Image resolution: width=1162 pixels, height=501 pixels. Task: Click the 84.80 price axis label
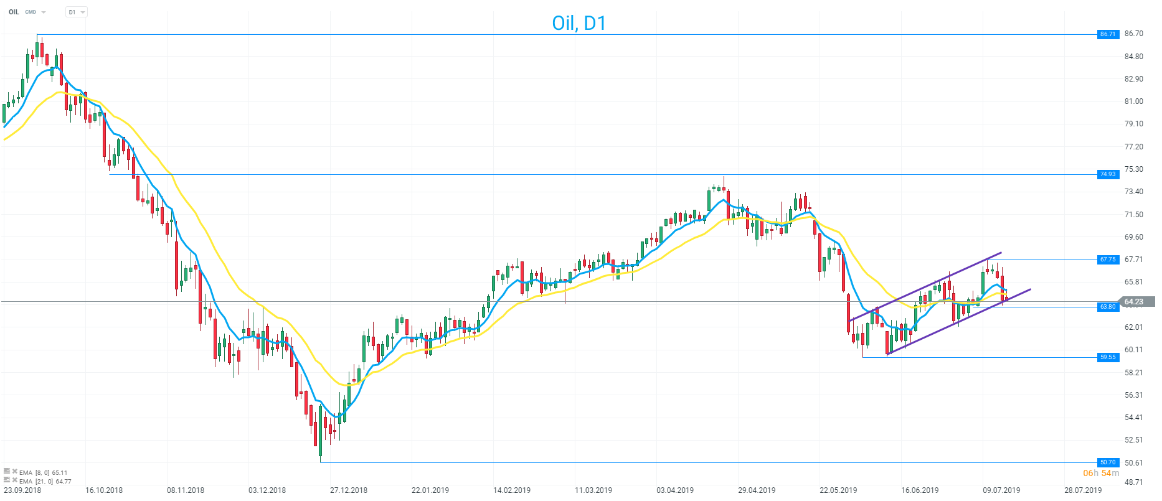tap(1134, 57)
